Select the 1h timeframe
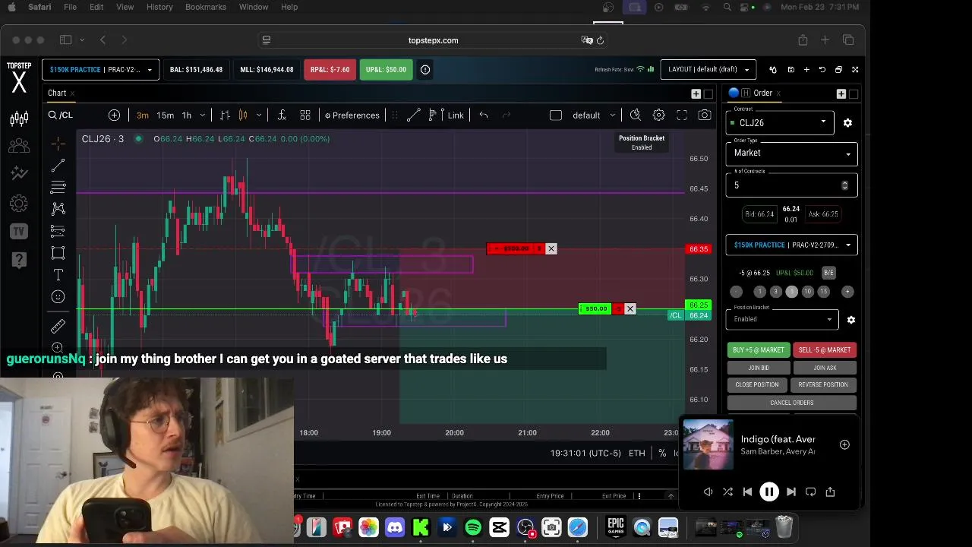972x547 pixels. (186, 115)
